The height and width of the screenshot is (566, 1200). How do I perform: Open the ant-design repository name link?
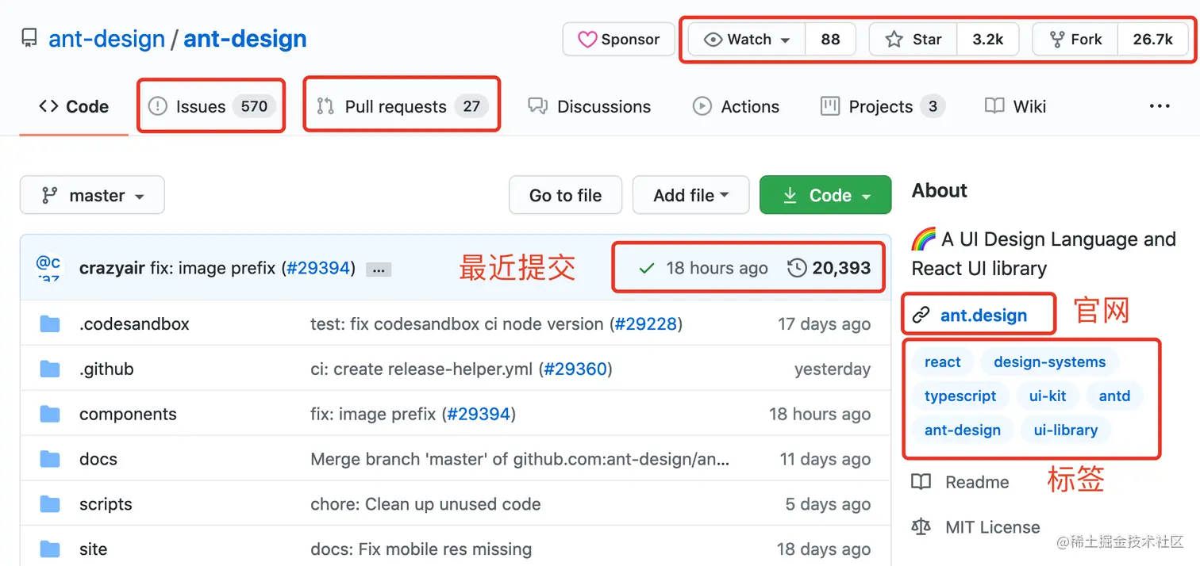(x=245, y=39)
